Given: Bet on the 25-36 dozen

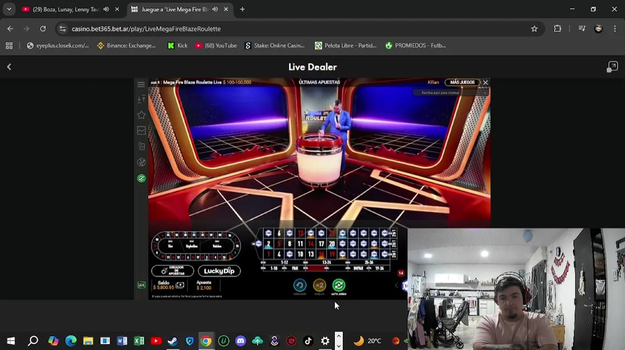Looking at the screenshot, I should [x=369, y=262].
